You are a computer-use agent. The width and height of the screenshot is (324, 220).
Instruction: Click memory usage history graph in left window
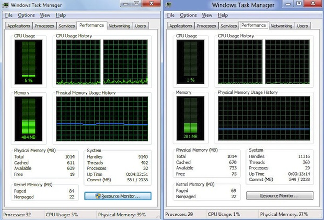(102, 119)
